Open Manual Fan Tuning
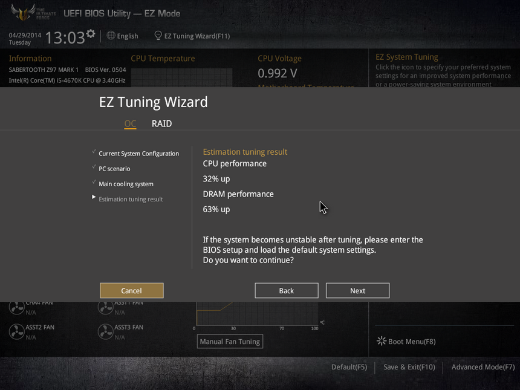The height and width of the screenshot is (390, 520). click(230, 341)
